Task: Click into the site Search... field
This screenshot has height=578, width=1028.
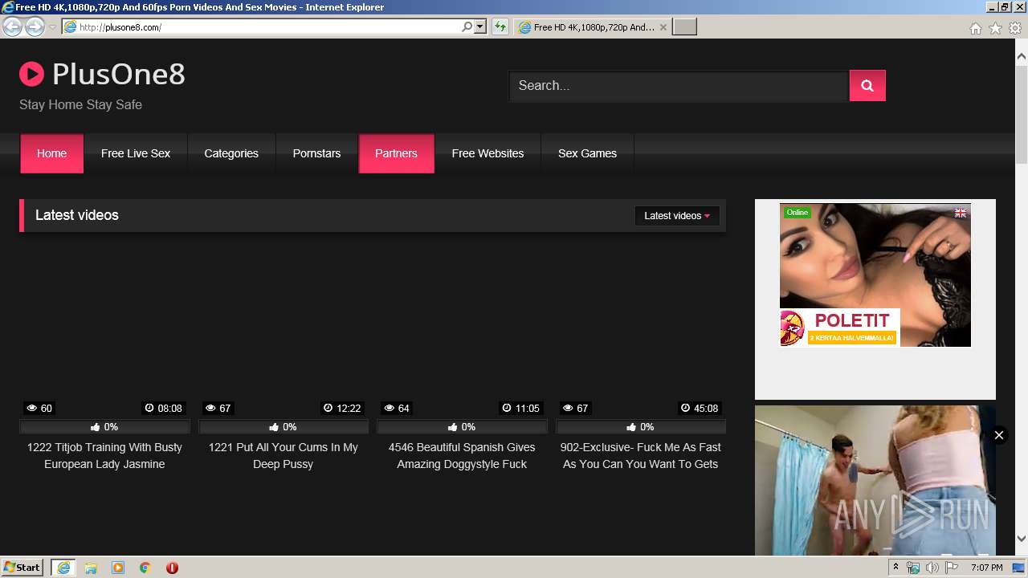Action: click(x=679, y=86)
